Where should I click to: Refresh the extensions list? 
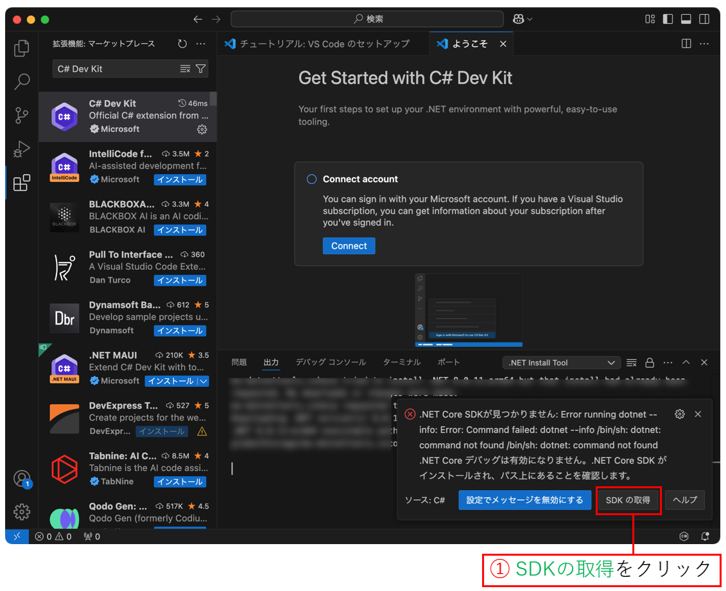[182, 43]
